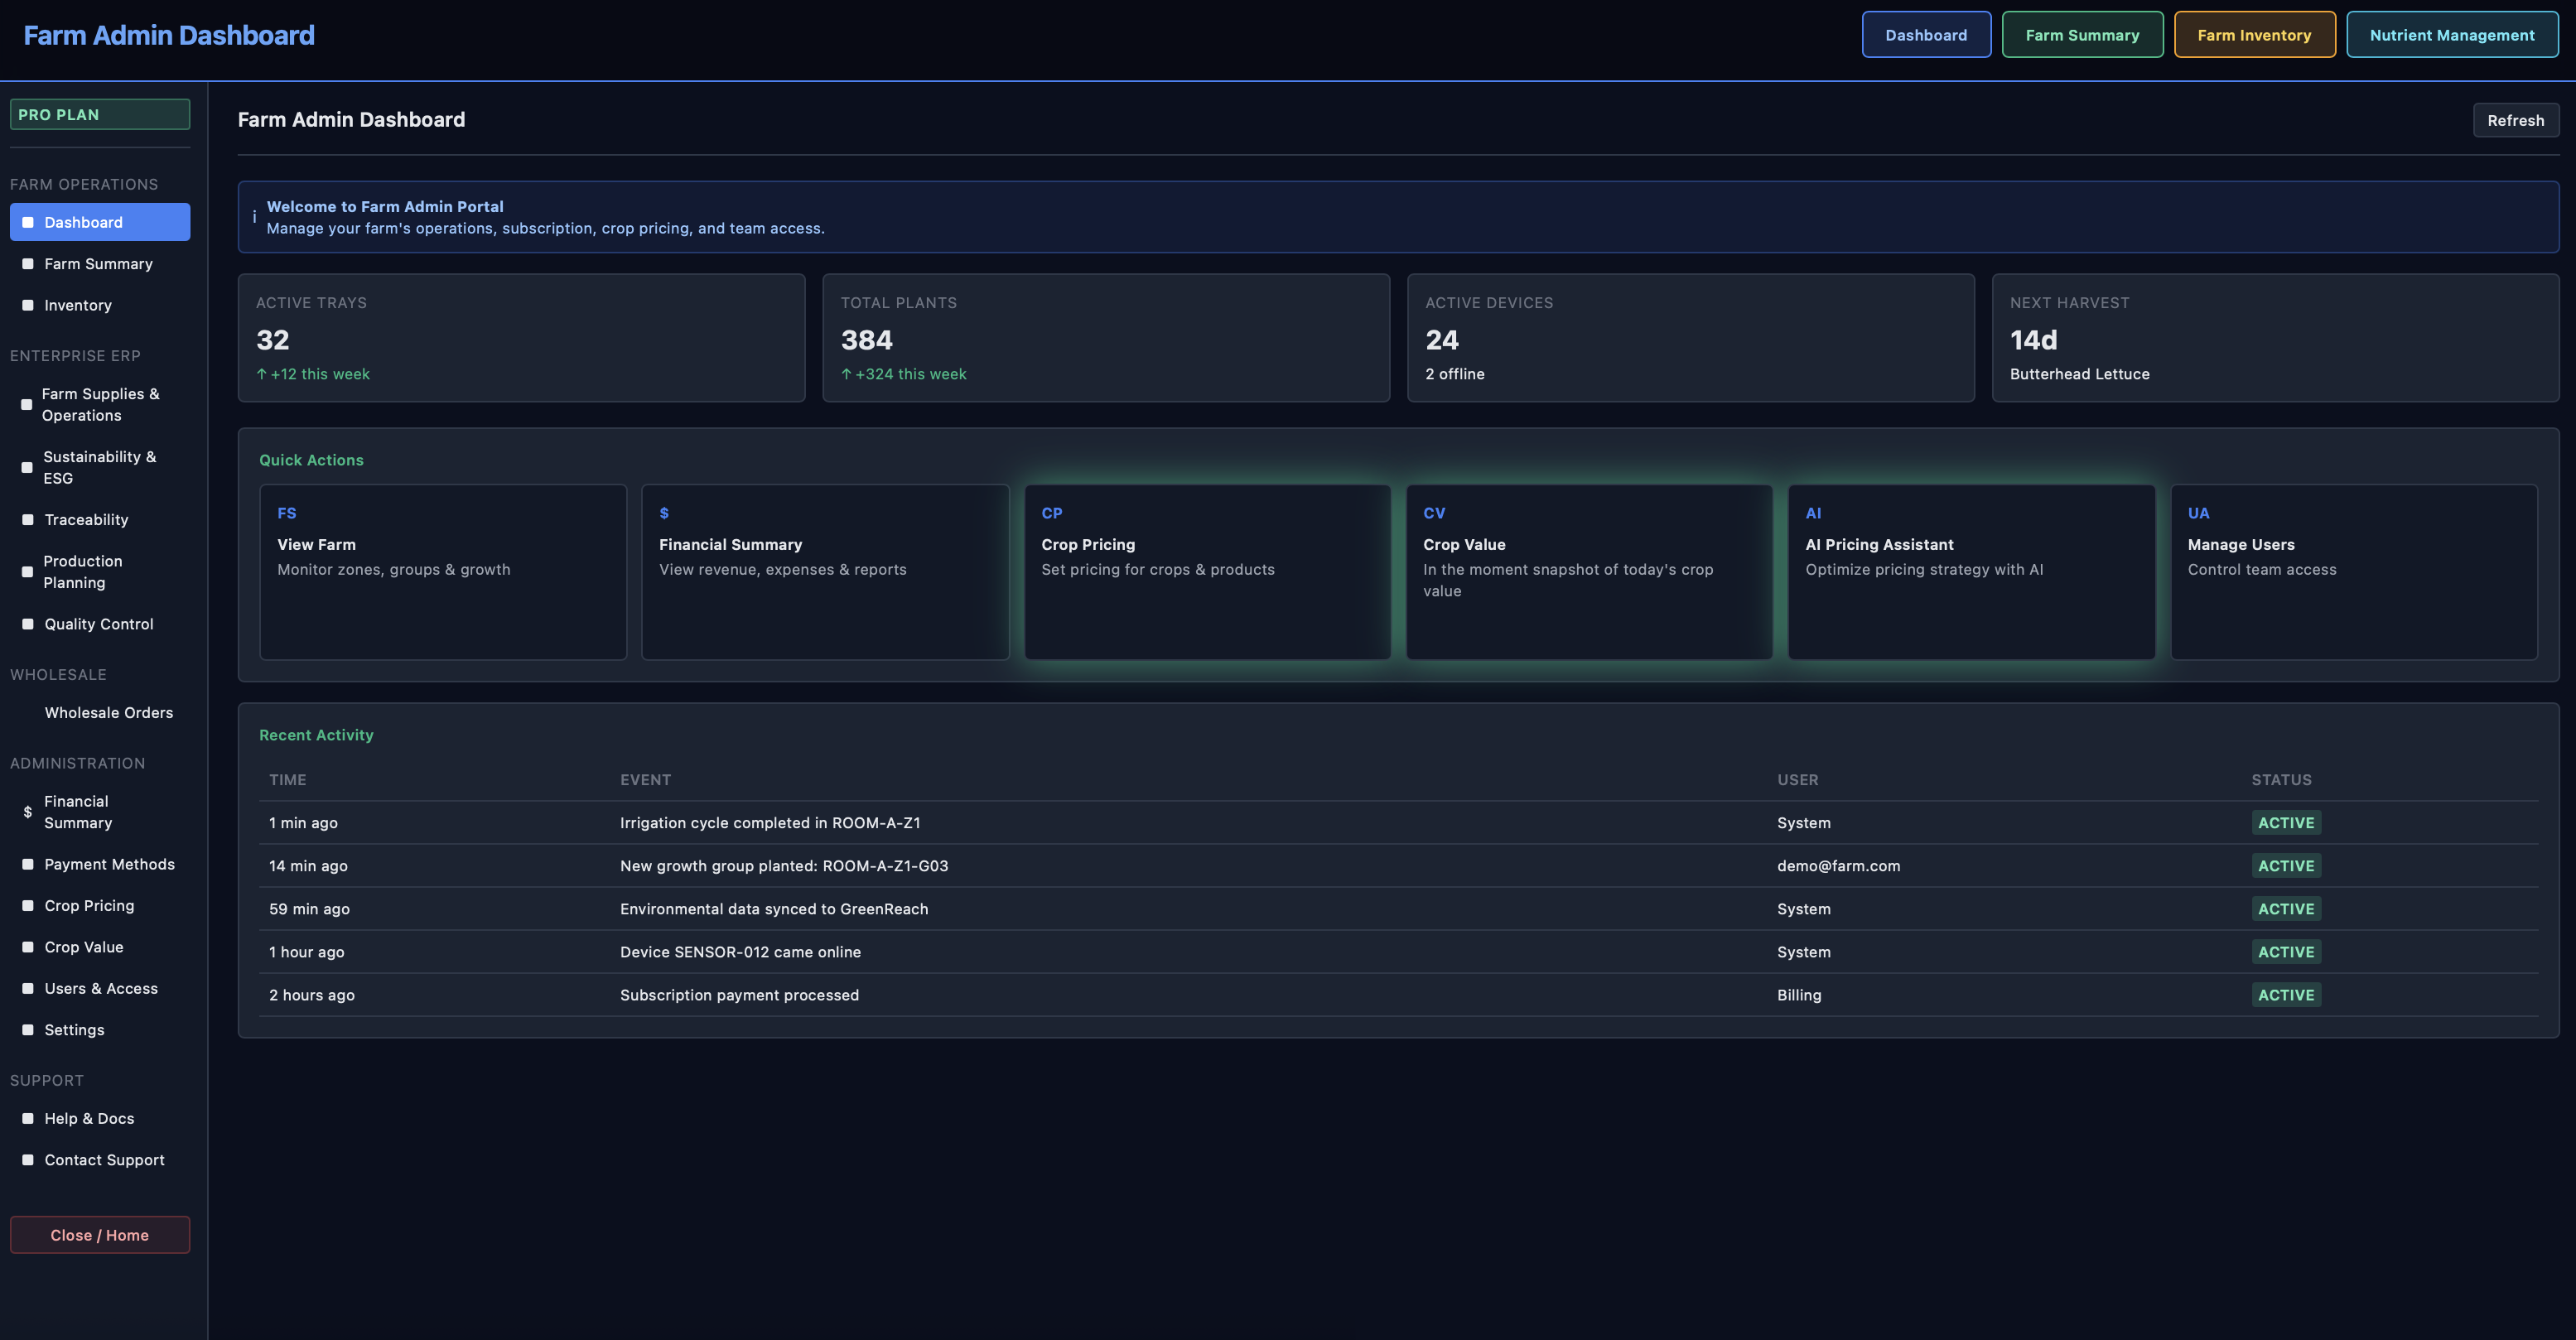The image size is (2576, 1340).
Task: Select the Dashboard tab in the top navigation
Action: tap(1926, 34)
